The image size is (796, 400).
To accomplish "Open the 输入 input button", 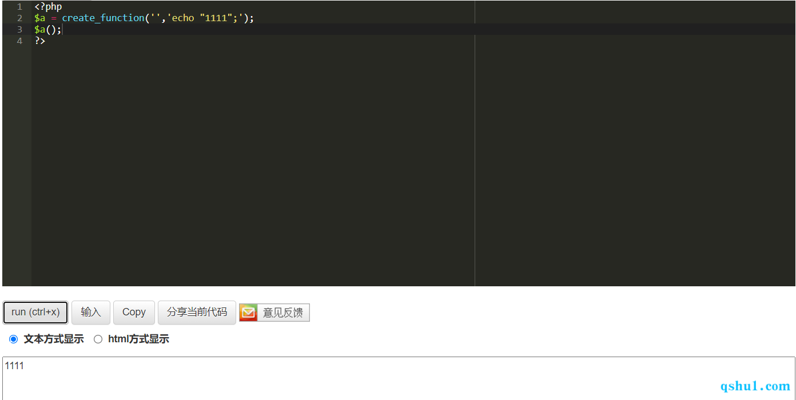I will 90,313.
